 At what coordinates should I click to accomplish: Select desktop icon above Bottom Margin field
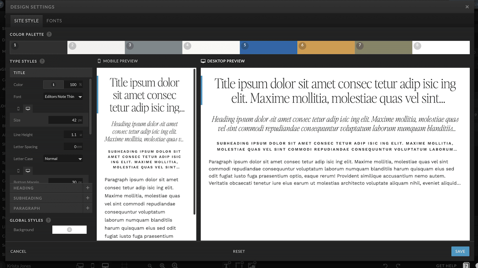[x=28, y=171]
